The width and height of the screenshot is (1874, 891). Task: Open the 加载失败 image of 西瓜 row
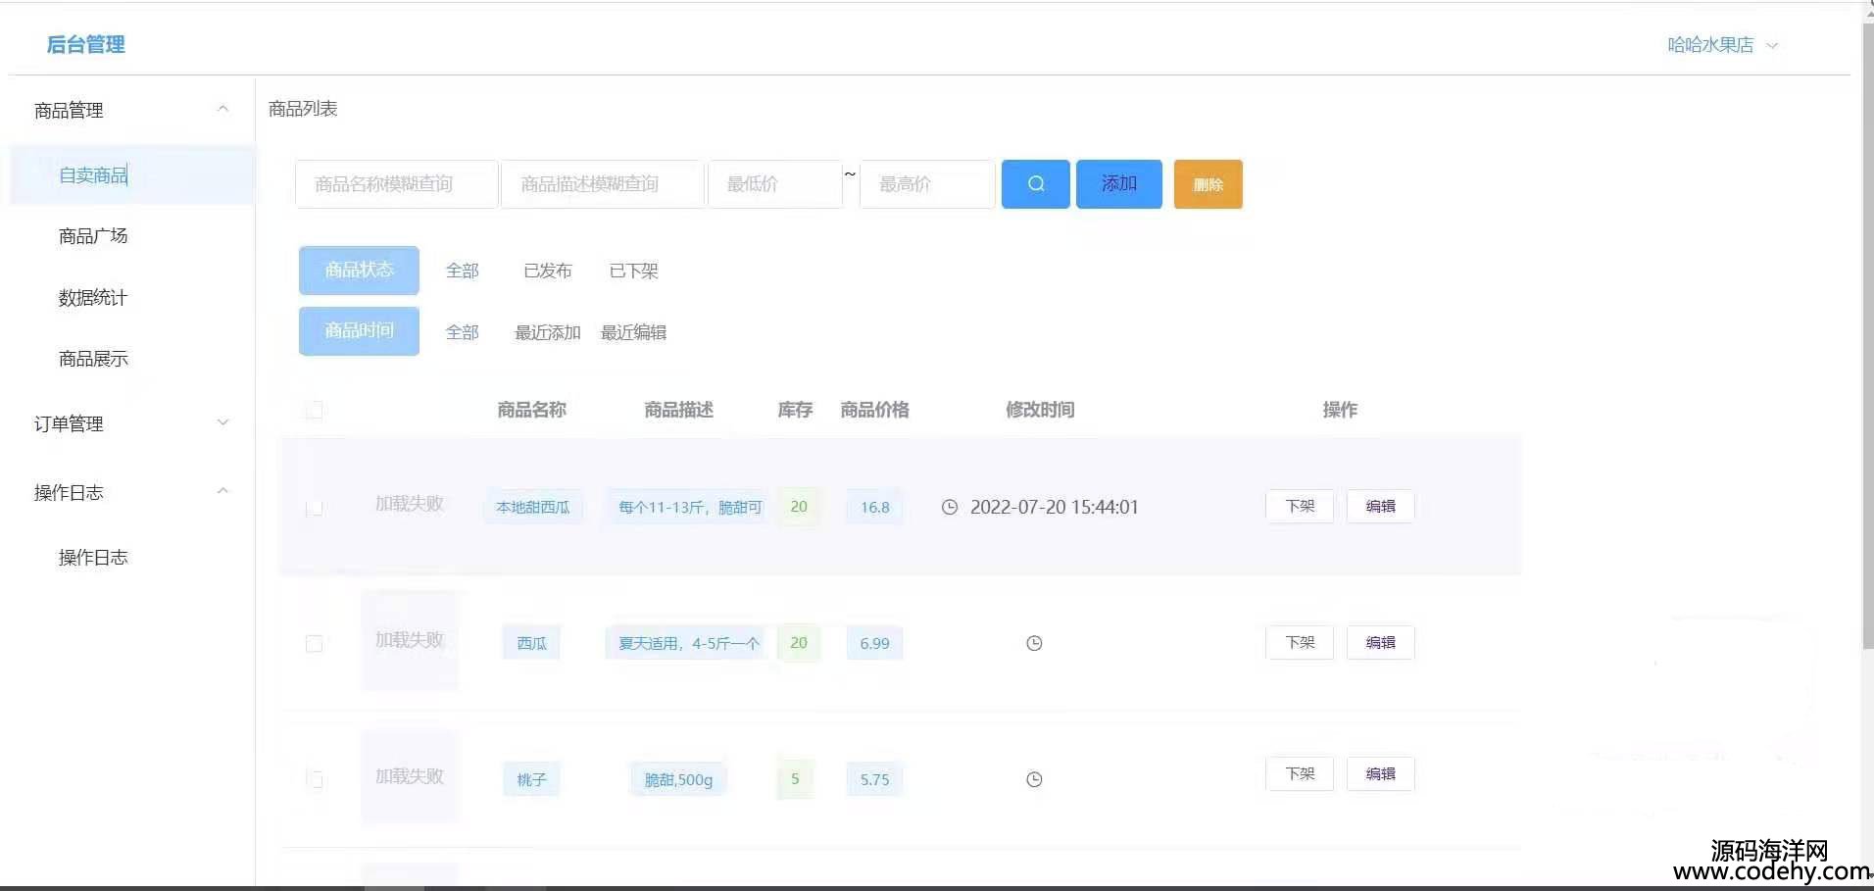coord(410,640)
